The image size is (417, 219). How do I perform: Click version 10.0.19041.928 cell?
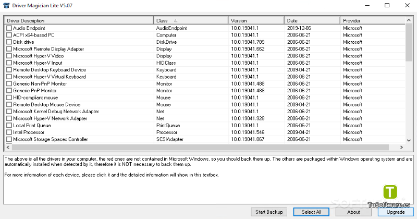(248, 118)
